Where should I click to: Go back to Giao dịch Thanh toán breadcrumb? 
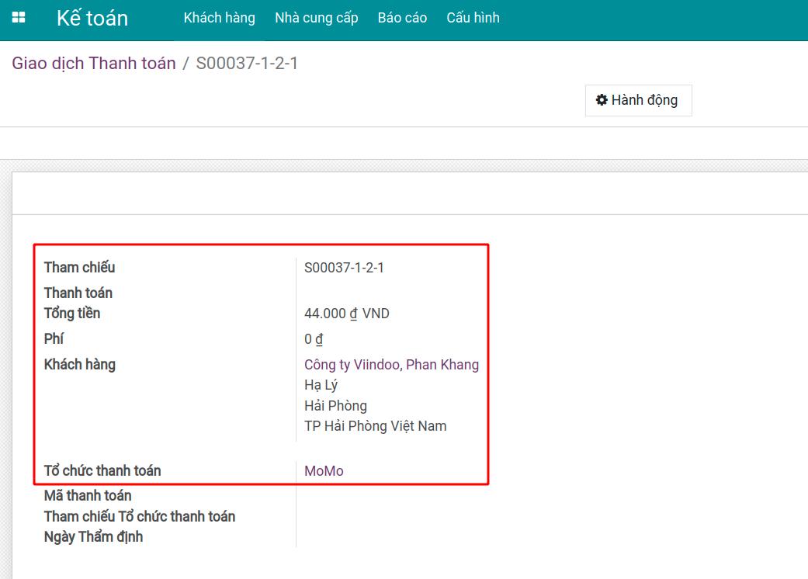click(x=94, y=64)
